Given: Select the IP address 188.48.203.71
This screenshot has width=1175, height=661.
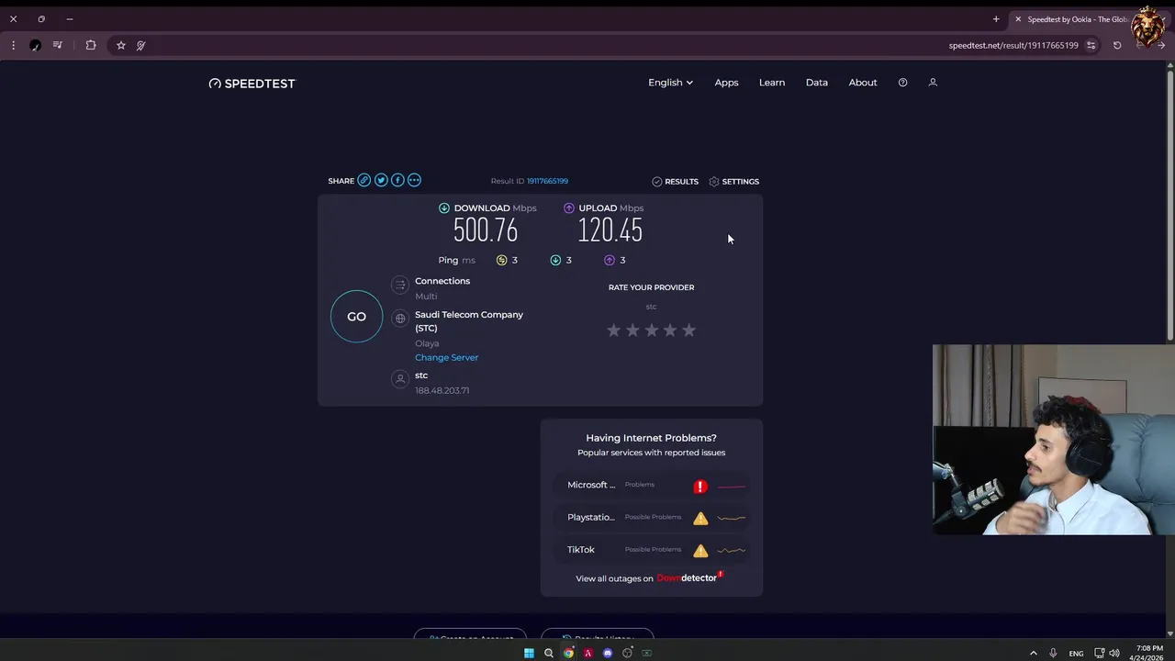Looking at the screenshot, I should [442, 390].
